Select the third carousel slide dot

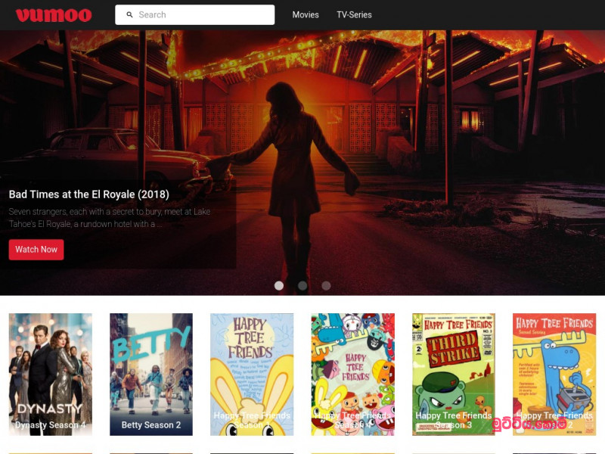[326, 285]
